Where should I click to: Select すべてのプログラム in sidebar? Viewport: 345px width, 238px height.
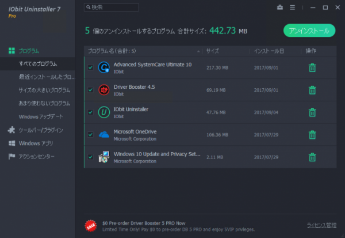pyautogui.click(x=37, y=64)
